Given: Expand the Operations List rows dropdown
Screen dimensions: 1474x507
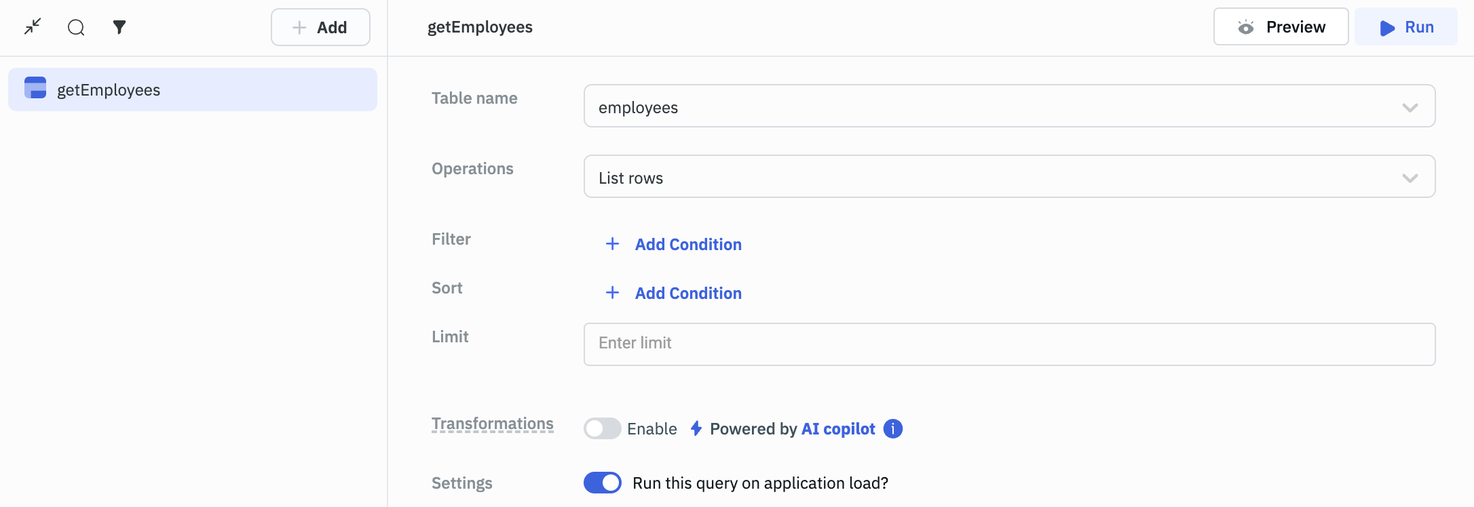Looking at the screenshot, I should (1008, 177).
